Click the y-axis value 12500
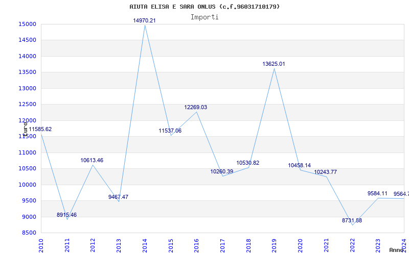Viewport: 409px width, 255px height. tap(27, 105)
